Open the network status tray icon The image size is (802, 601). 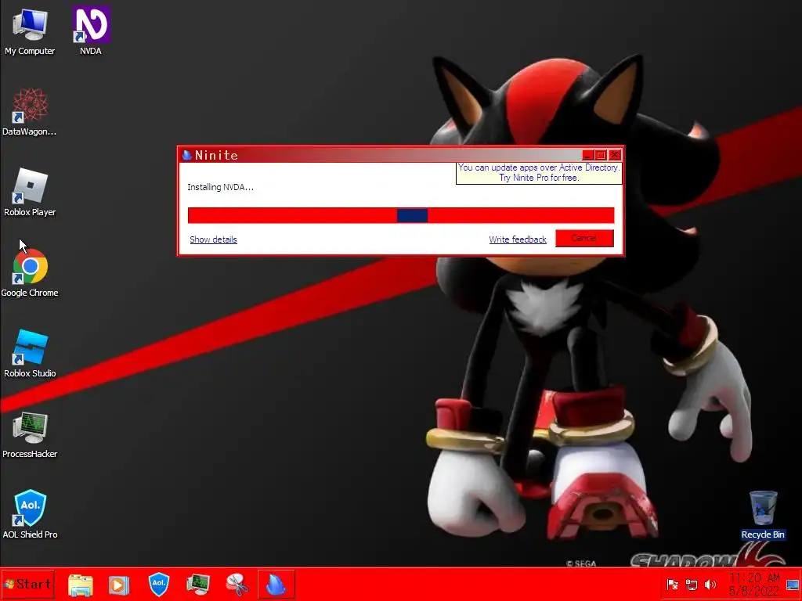pos(692,584)
